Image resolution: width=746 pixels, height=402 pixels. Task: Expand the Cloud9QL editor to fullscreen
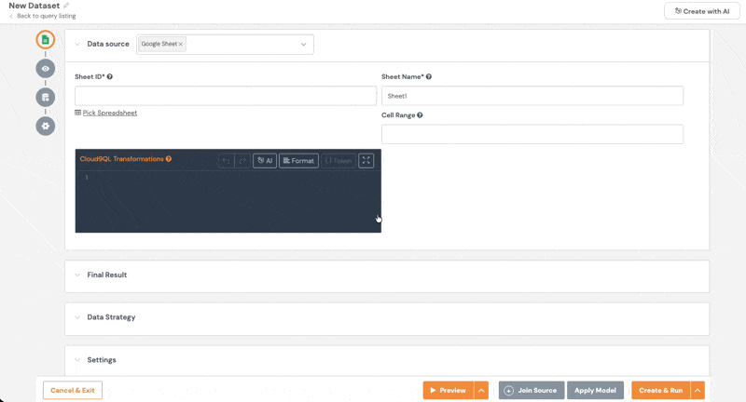[366, 160]
